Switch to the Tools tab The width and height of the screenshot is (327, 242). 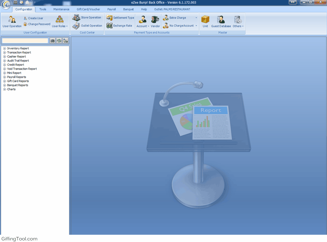43,9
